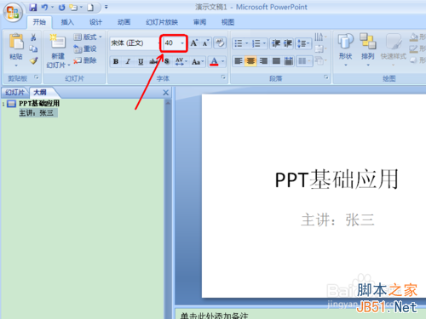Open the font size 40 dropdown

point(182,43)
